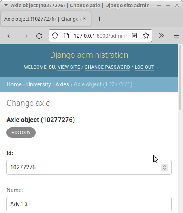The image size is (183, 213).
Task: Bookmark this page with the star icon
Action: [146, 36]
